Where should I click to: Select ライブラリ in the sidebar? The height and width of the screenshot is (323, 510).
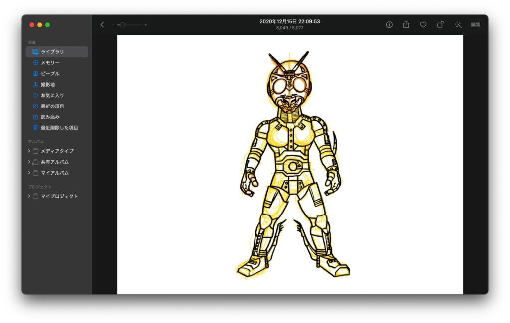[57, 52]
